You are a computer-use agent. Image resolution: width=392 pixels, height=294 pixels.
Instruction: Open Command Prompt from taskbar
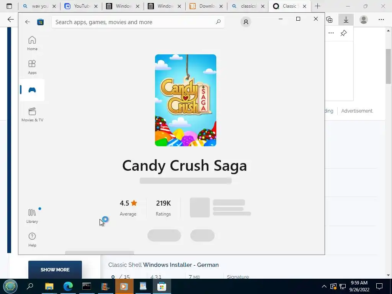point(87,286)
